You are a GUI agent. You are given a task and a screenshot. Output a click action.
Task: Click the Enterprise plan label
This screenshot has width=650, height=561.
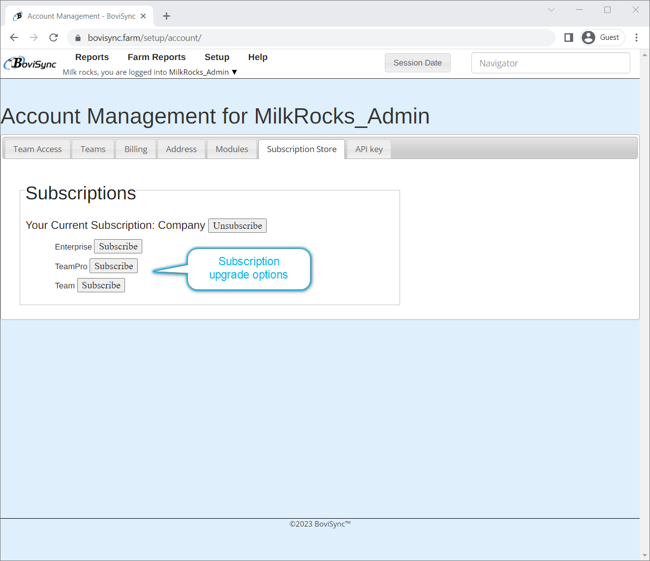(x=73, y=247)
